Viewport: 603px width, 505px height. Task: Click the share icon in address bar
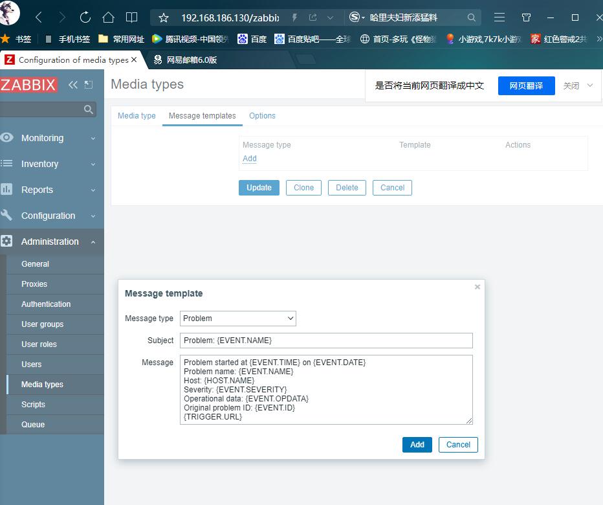click(313, 17)
